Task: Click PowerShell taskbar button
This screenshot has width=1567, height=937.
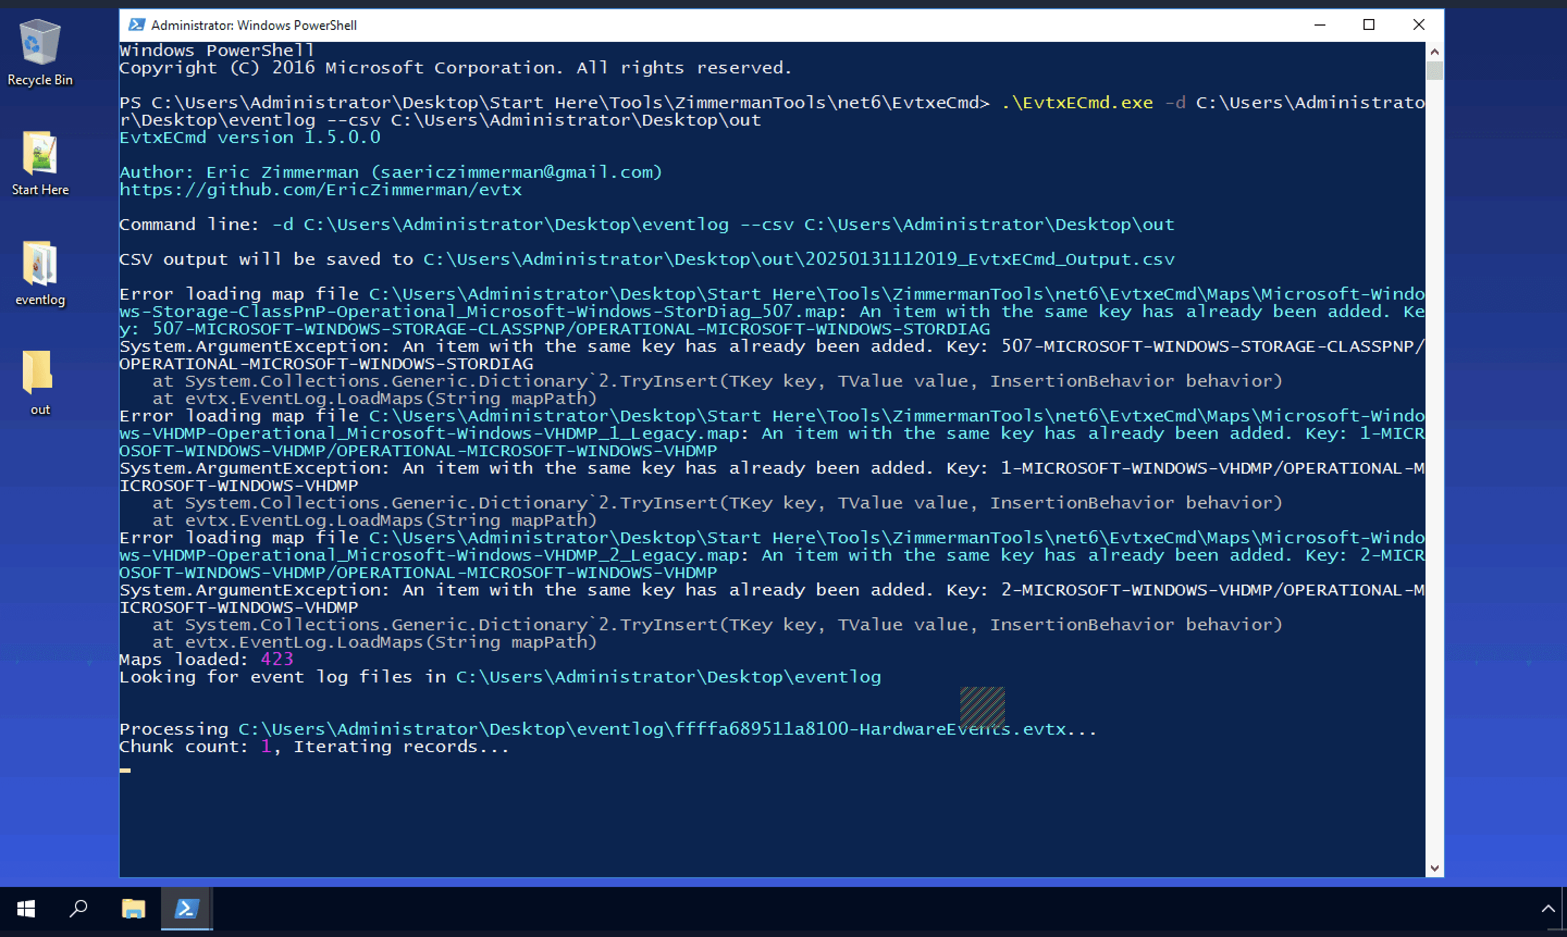Action: (186, 909)
